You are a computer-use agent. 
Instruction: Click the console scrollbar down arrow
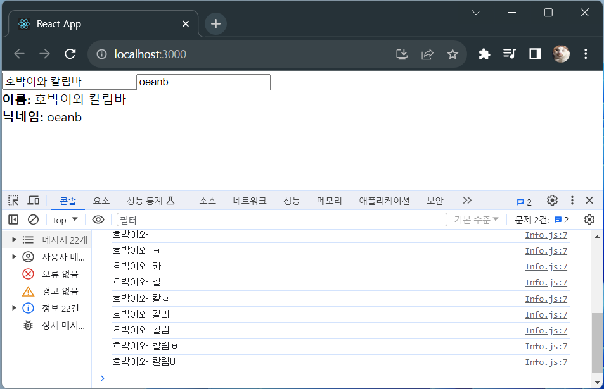(x=597, y=382)
